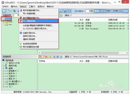Click the Text Document type cell
Image resolution: width=130 pixels, height=94 pixels.
click(x=92, y=29)
